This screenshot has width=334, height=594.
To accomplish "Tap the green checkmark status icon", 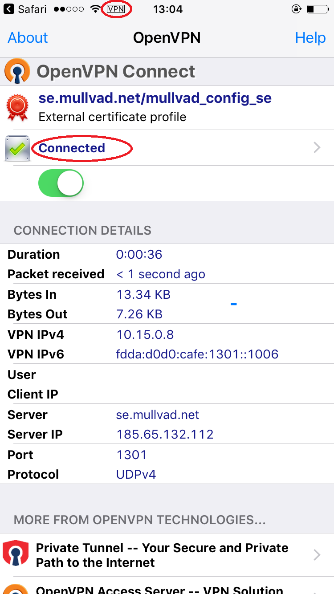I will pos(17,148).
